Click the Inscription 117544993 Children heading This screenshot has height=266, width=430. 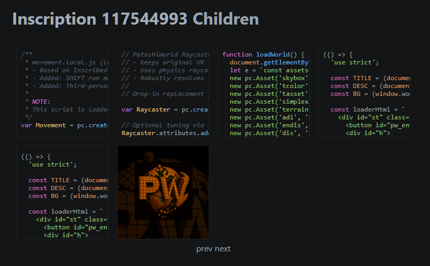tap(135, 19)
